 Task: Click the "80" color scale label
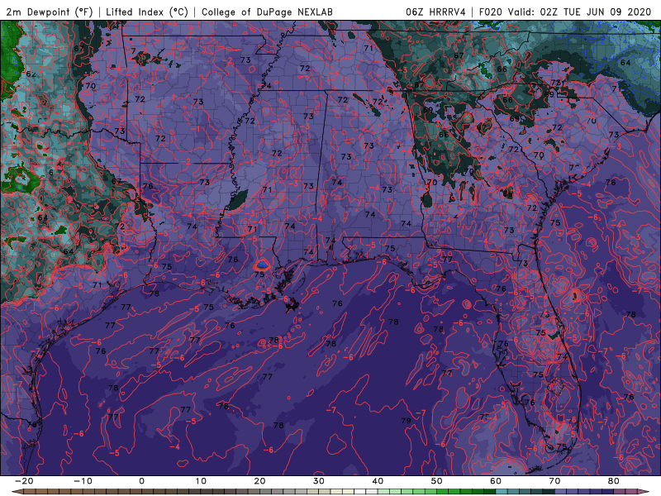tap(614, 481)
